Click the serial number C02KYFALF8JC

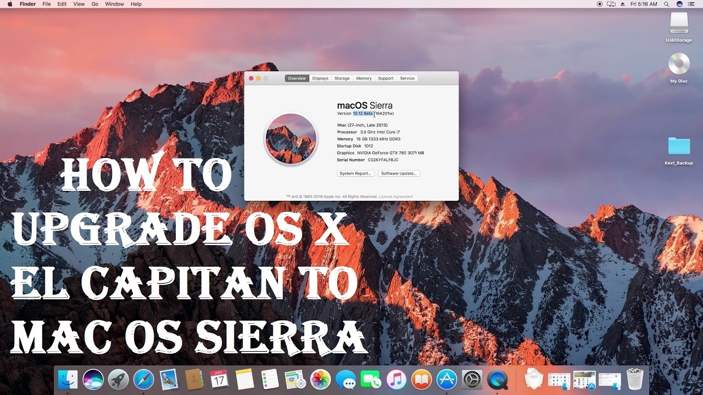(x=383, y=160)
